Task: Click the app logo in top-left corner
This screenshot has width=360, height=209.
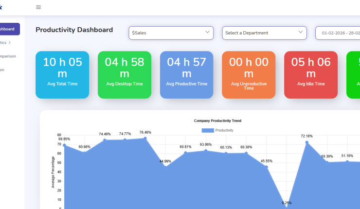Action: [x=1, y=7]
